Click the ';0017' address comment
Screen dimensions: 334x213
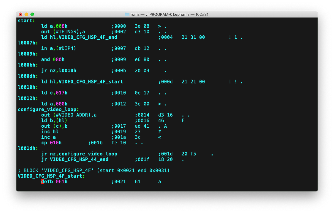119,126
